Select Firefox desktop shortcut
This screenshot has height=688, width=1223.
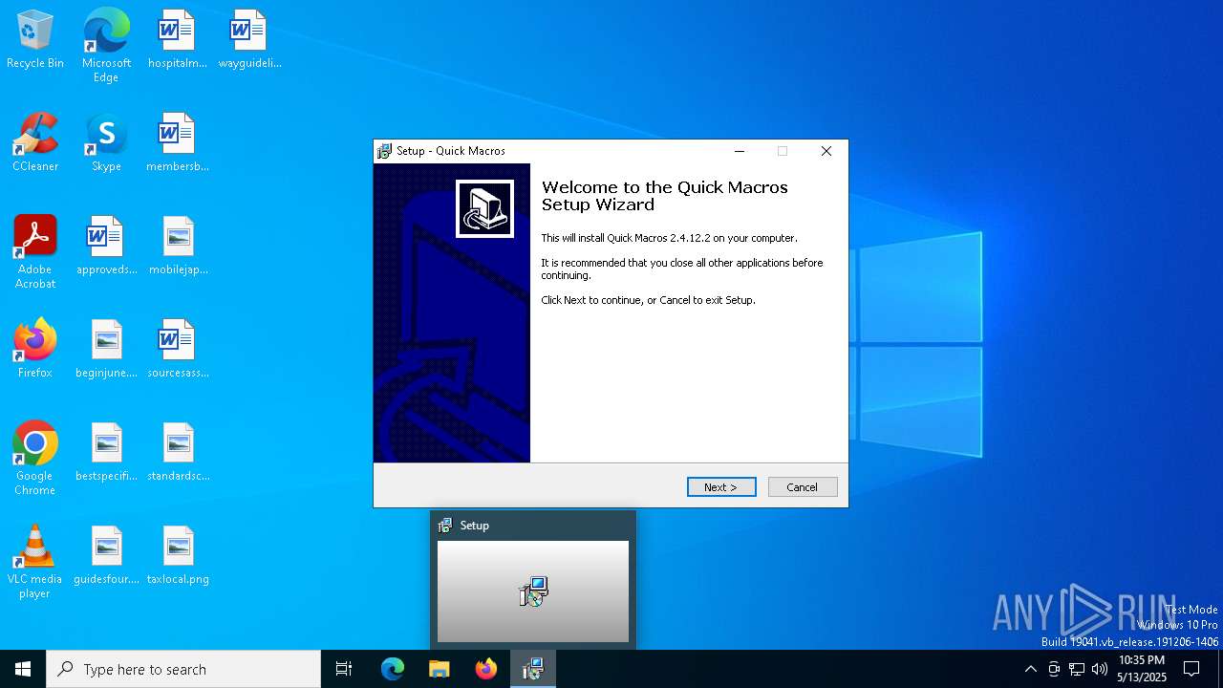point(35,350)
